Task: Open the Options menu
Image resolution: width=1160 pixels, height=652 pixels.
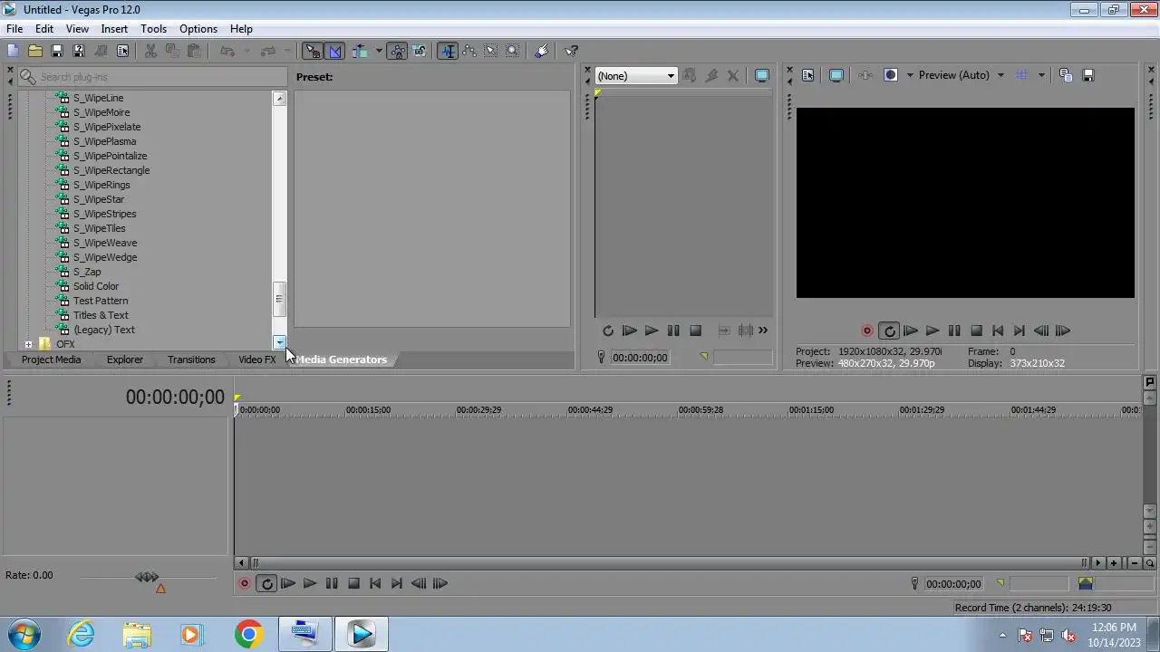Action: click(x=198, y=29)
